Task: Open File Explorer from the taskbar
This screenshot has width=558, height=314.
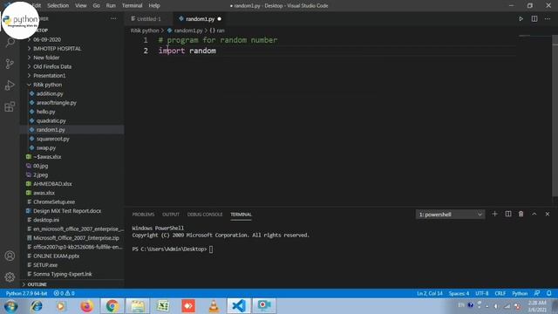Action: [x=138, y=306]
